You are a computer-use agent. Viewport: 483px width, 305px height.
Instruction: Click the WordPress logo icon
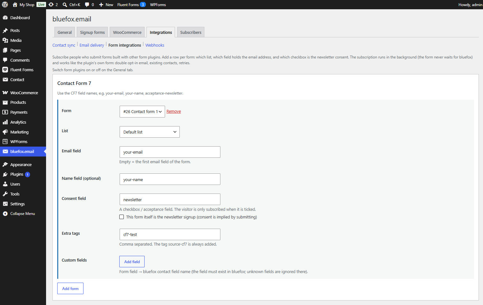tap(5, 4)
